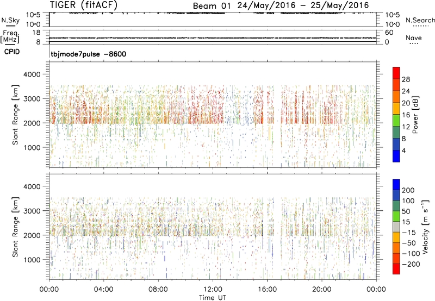Click the "12:00" time tick label

click(213, 290)
